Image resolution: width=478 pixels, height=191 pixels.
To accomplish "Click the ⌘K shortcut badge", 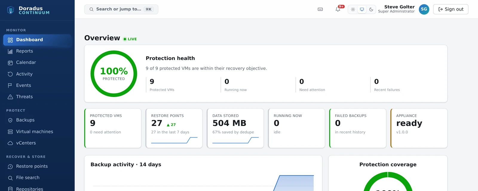I will [148, 9].
